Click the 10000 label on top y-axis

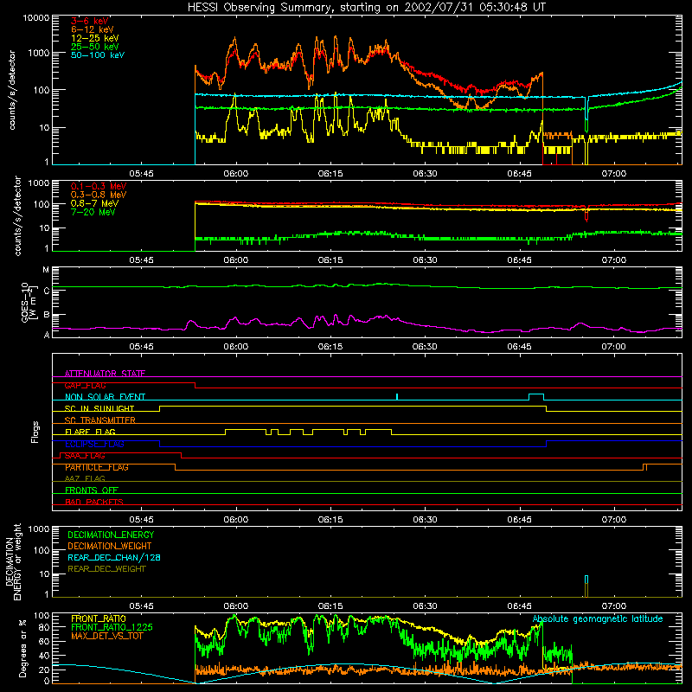click(36, 18)
